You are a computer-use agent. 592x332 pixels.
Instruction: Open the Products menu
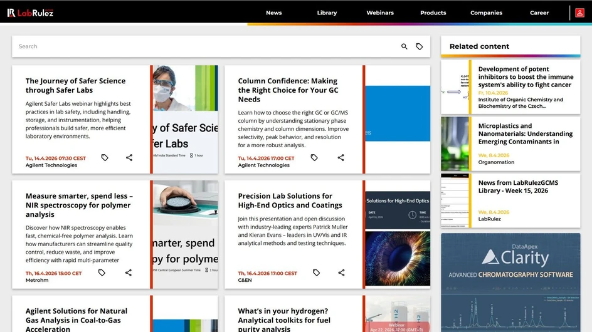433,13
